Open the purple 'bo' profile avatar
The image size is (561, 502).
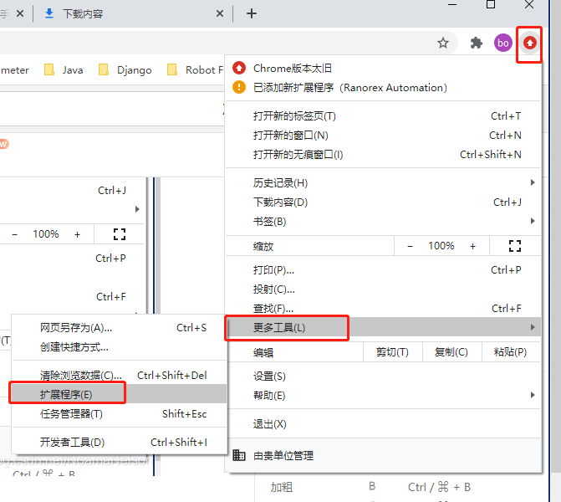(x=503, y=43)
